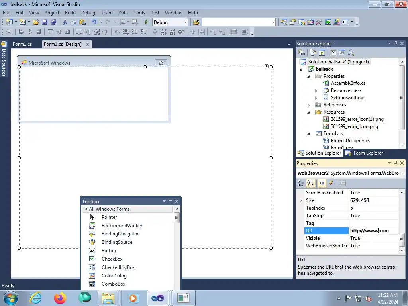
Task: Start debugging with green play icon
Action: pos(146,22)
